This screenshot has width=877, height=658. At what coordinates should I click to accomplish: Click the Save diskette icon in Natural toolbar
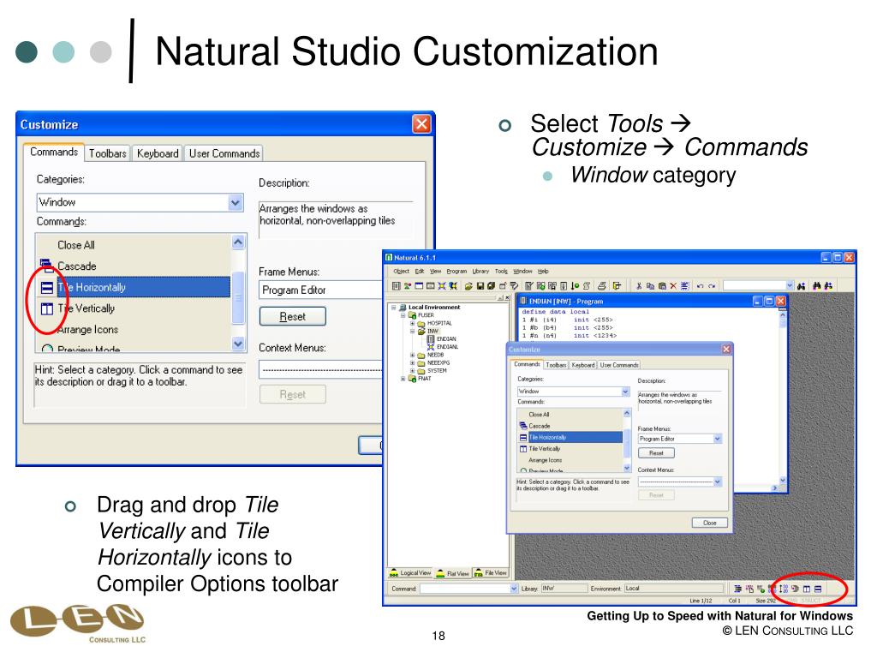(x=480, y=286)
